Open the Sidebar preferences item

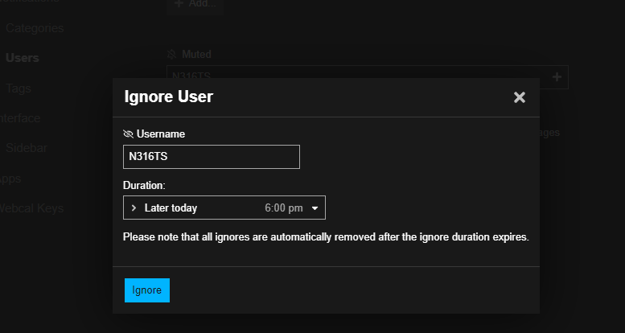(x=26, y=148)
